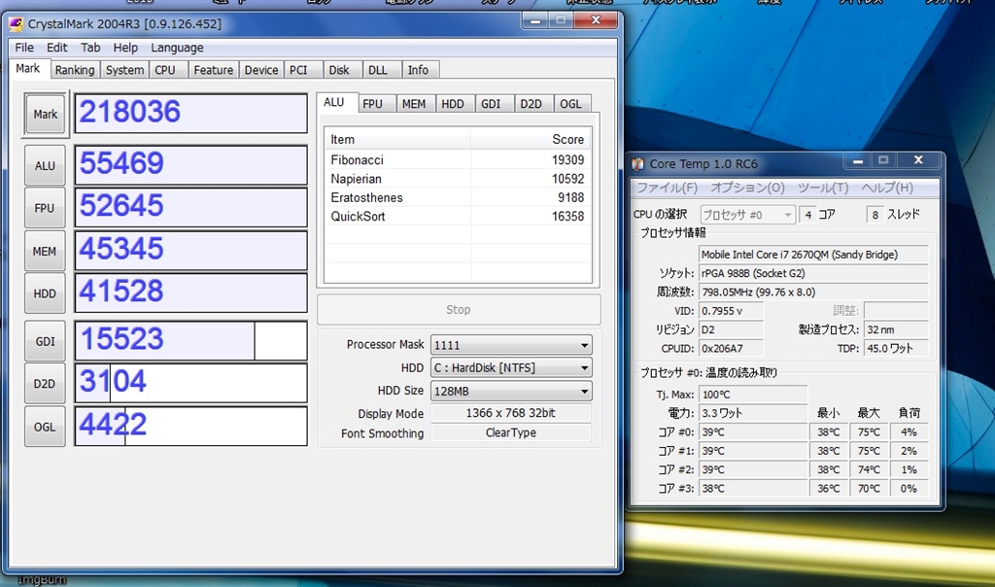This screenshot has width=995, height=587.
Task: Expand the HDD Size dropdown
Action: coord(511,392)
